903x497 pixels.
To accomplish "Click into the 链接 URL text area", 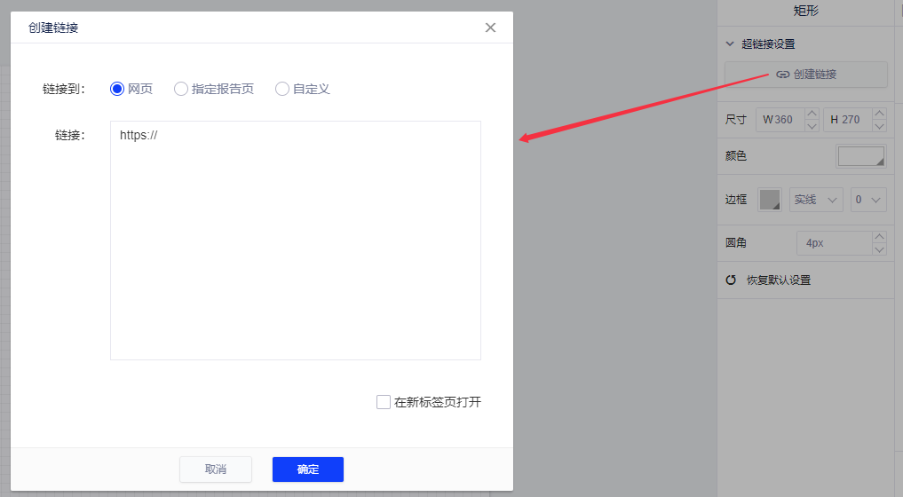I will tap(295, 240).
